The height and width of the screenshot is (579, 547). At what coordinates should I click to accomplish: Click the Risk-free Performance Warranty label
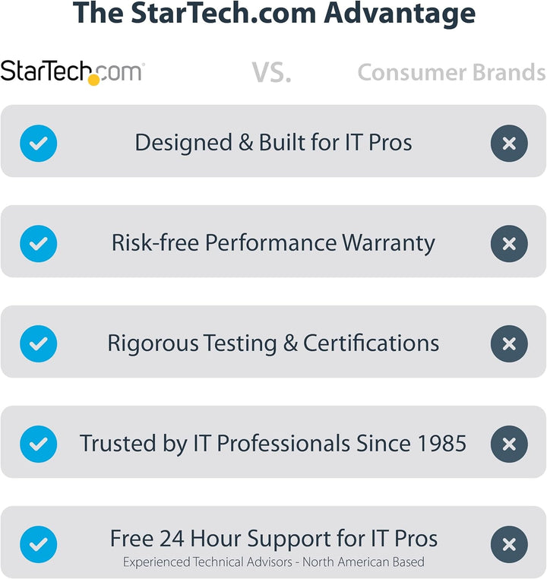click(x=273, y=243)
